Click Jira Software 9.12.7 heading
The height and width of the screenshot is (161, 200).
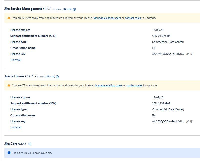click(x=18, y=76)
